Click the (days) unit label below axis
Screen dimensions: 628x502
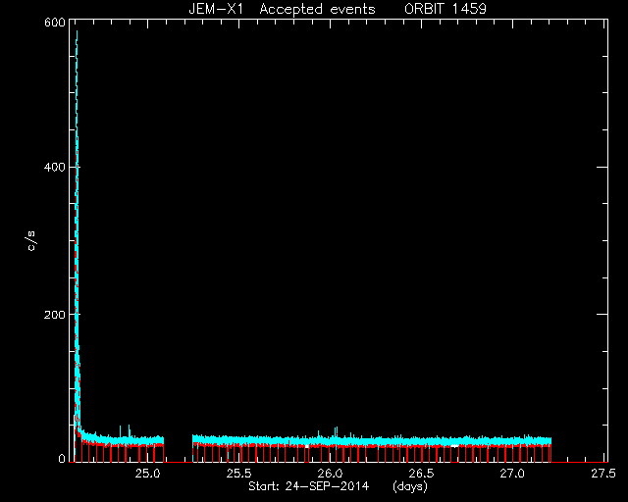(410, 486)
